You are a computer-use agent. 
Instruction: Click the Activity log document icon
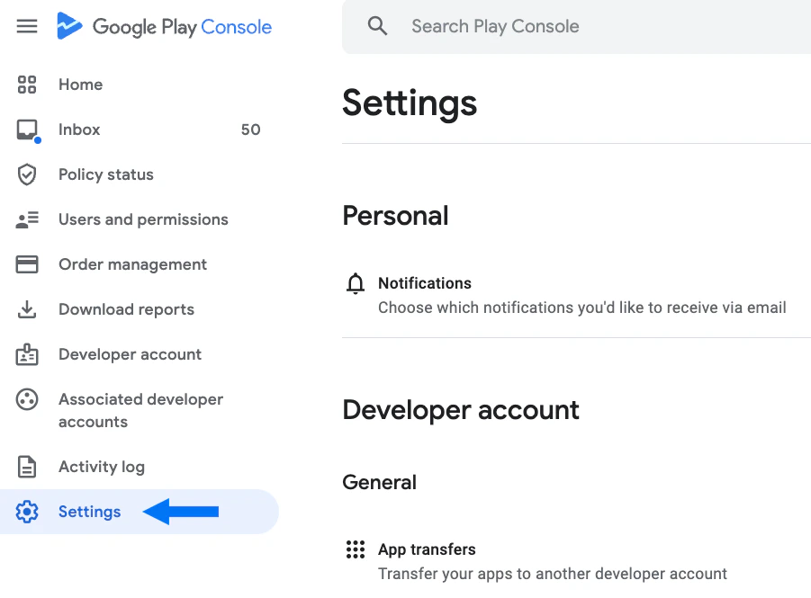(27, 467)
